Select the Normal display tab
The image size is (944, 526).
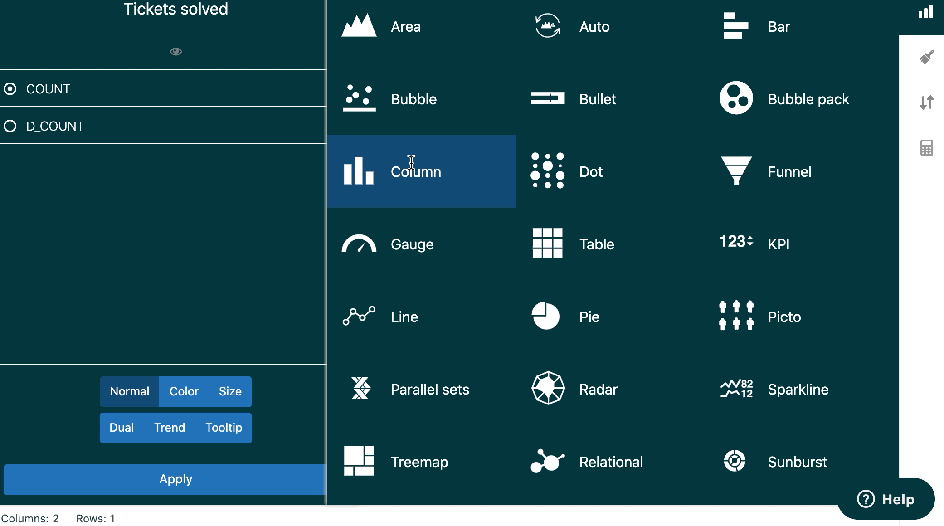129,391
